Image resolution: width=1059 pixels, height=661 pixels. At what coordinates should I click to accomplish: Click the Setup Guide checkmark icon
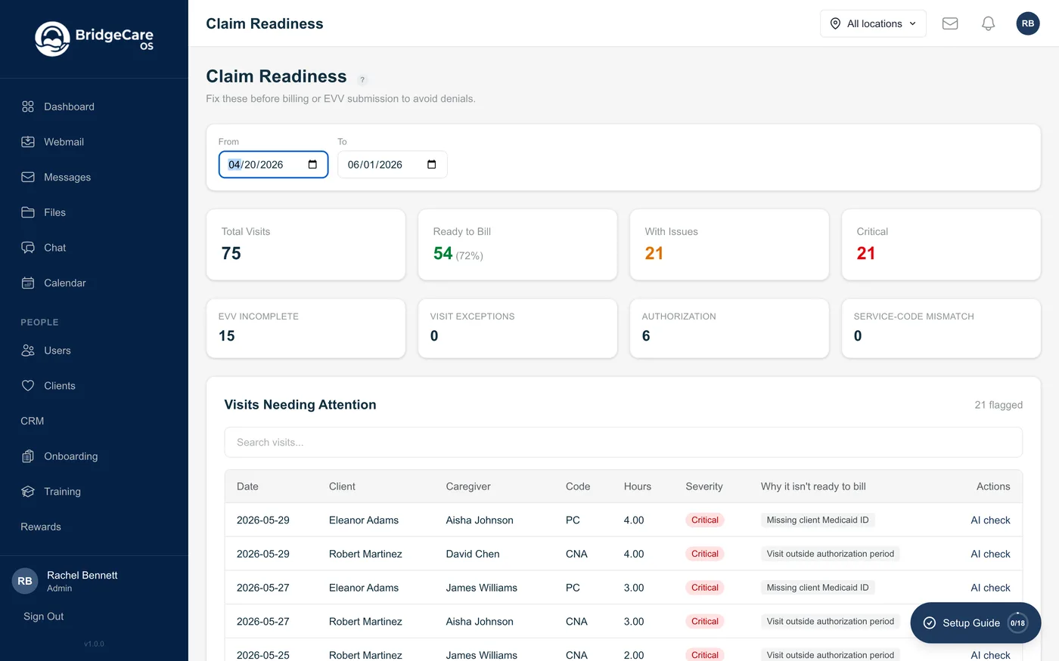coord(930,623)
